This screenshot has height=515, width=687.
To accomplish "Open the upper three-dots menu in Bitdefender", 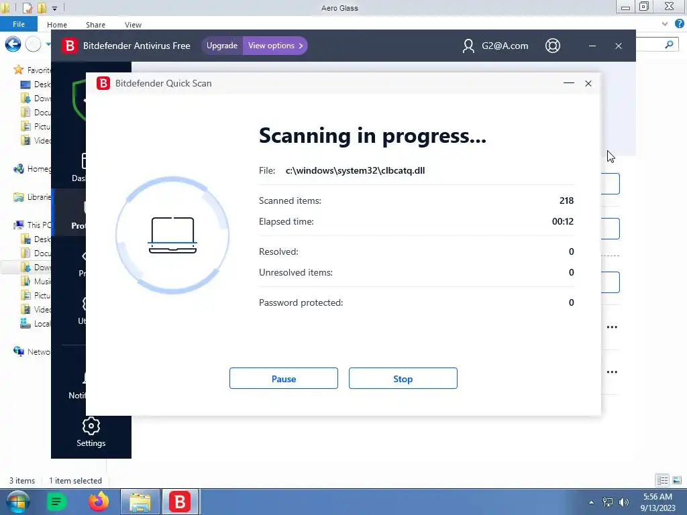I will pyautogui.click(x=612, y=327).
